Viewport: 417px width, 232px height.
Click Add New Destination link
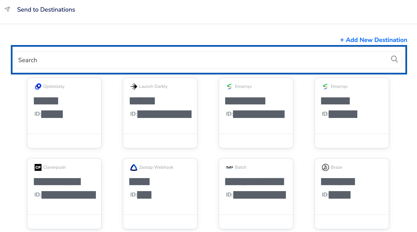[373, 40]
